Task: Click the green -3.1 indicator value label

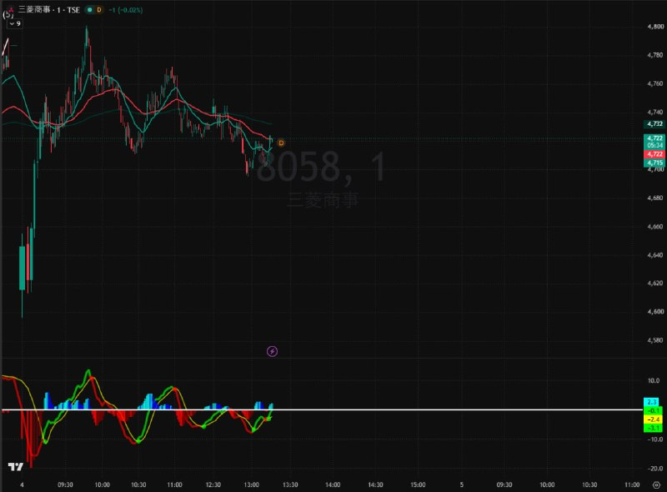Action: pos(653,428)
